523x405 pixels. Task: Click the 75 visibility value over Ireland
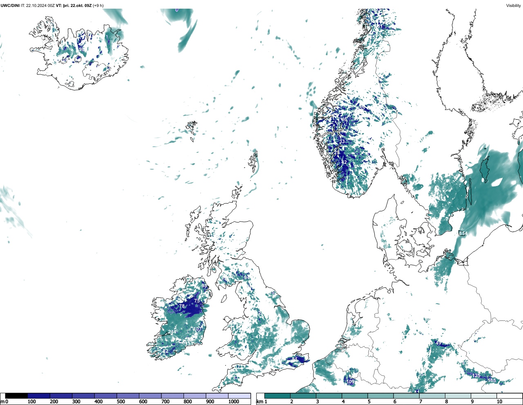pyautogui.click(x=197, y=301)
